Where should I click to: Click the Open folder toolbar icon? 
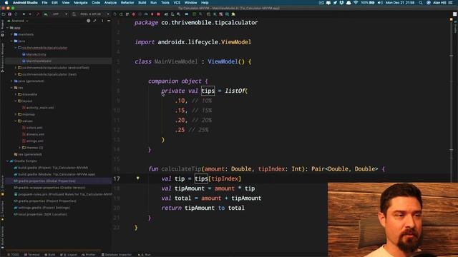coord(4,14)
